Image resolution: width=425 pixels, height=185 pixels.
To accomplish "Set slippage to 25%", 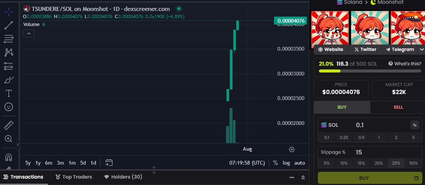I will (x=396, y=163).
